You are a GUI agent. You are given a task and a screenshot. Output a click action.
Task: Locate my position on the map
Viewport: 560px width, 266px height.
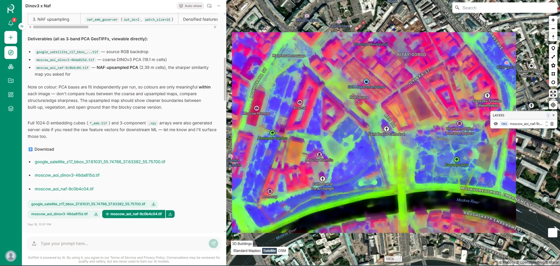point(553,105)
